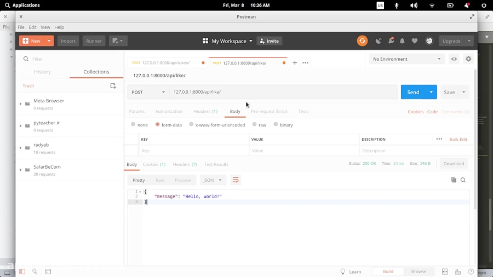
Task: Select the raw body type
Action: click(x=254, y=124)
